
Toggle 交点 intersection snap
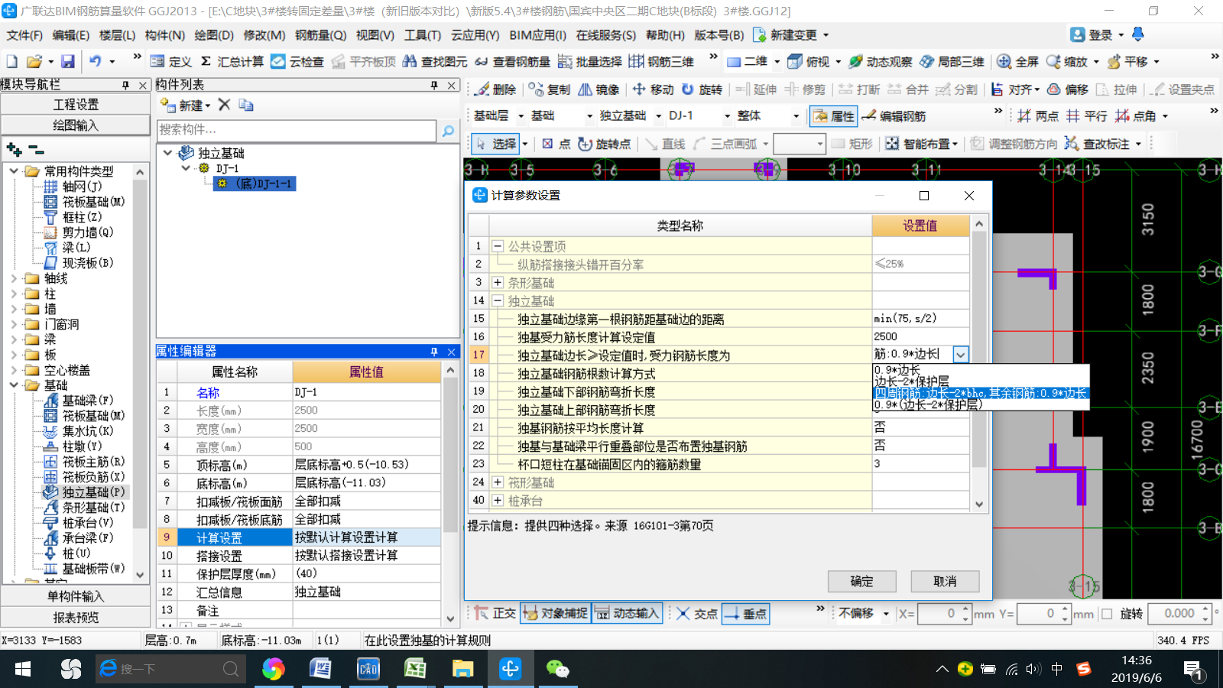[696, 613]
